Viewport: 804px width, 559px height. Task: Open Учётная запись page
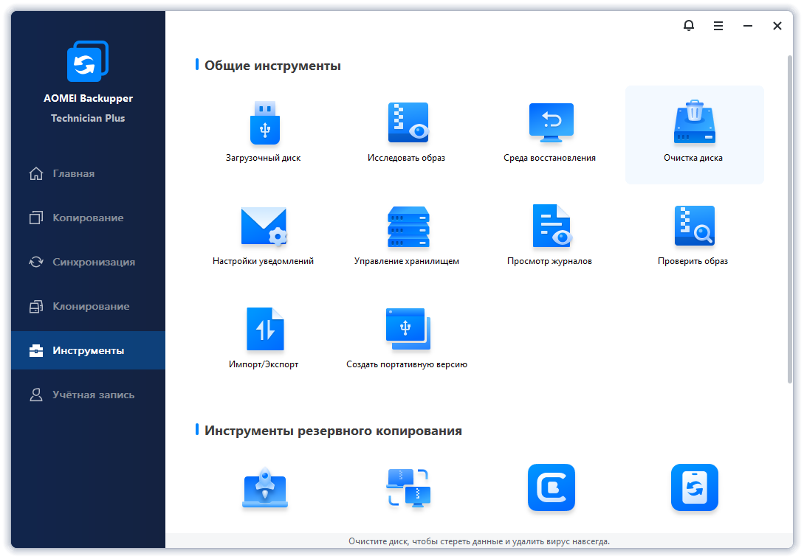93,395
